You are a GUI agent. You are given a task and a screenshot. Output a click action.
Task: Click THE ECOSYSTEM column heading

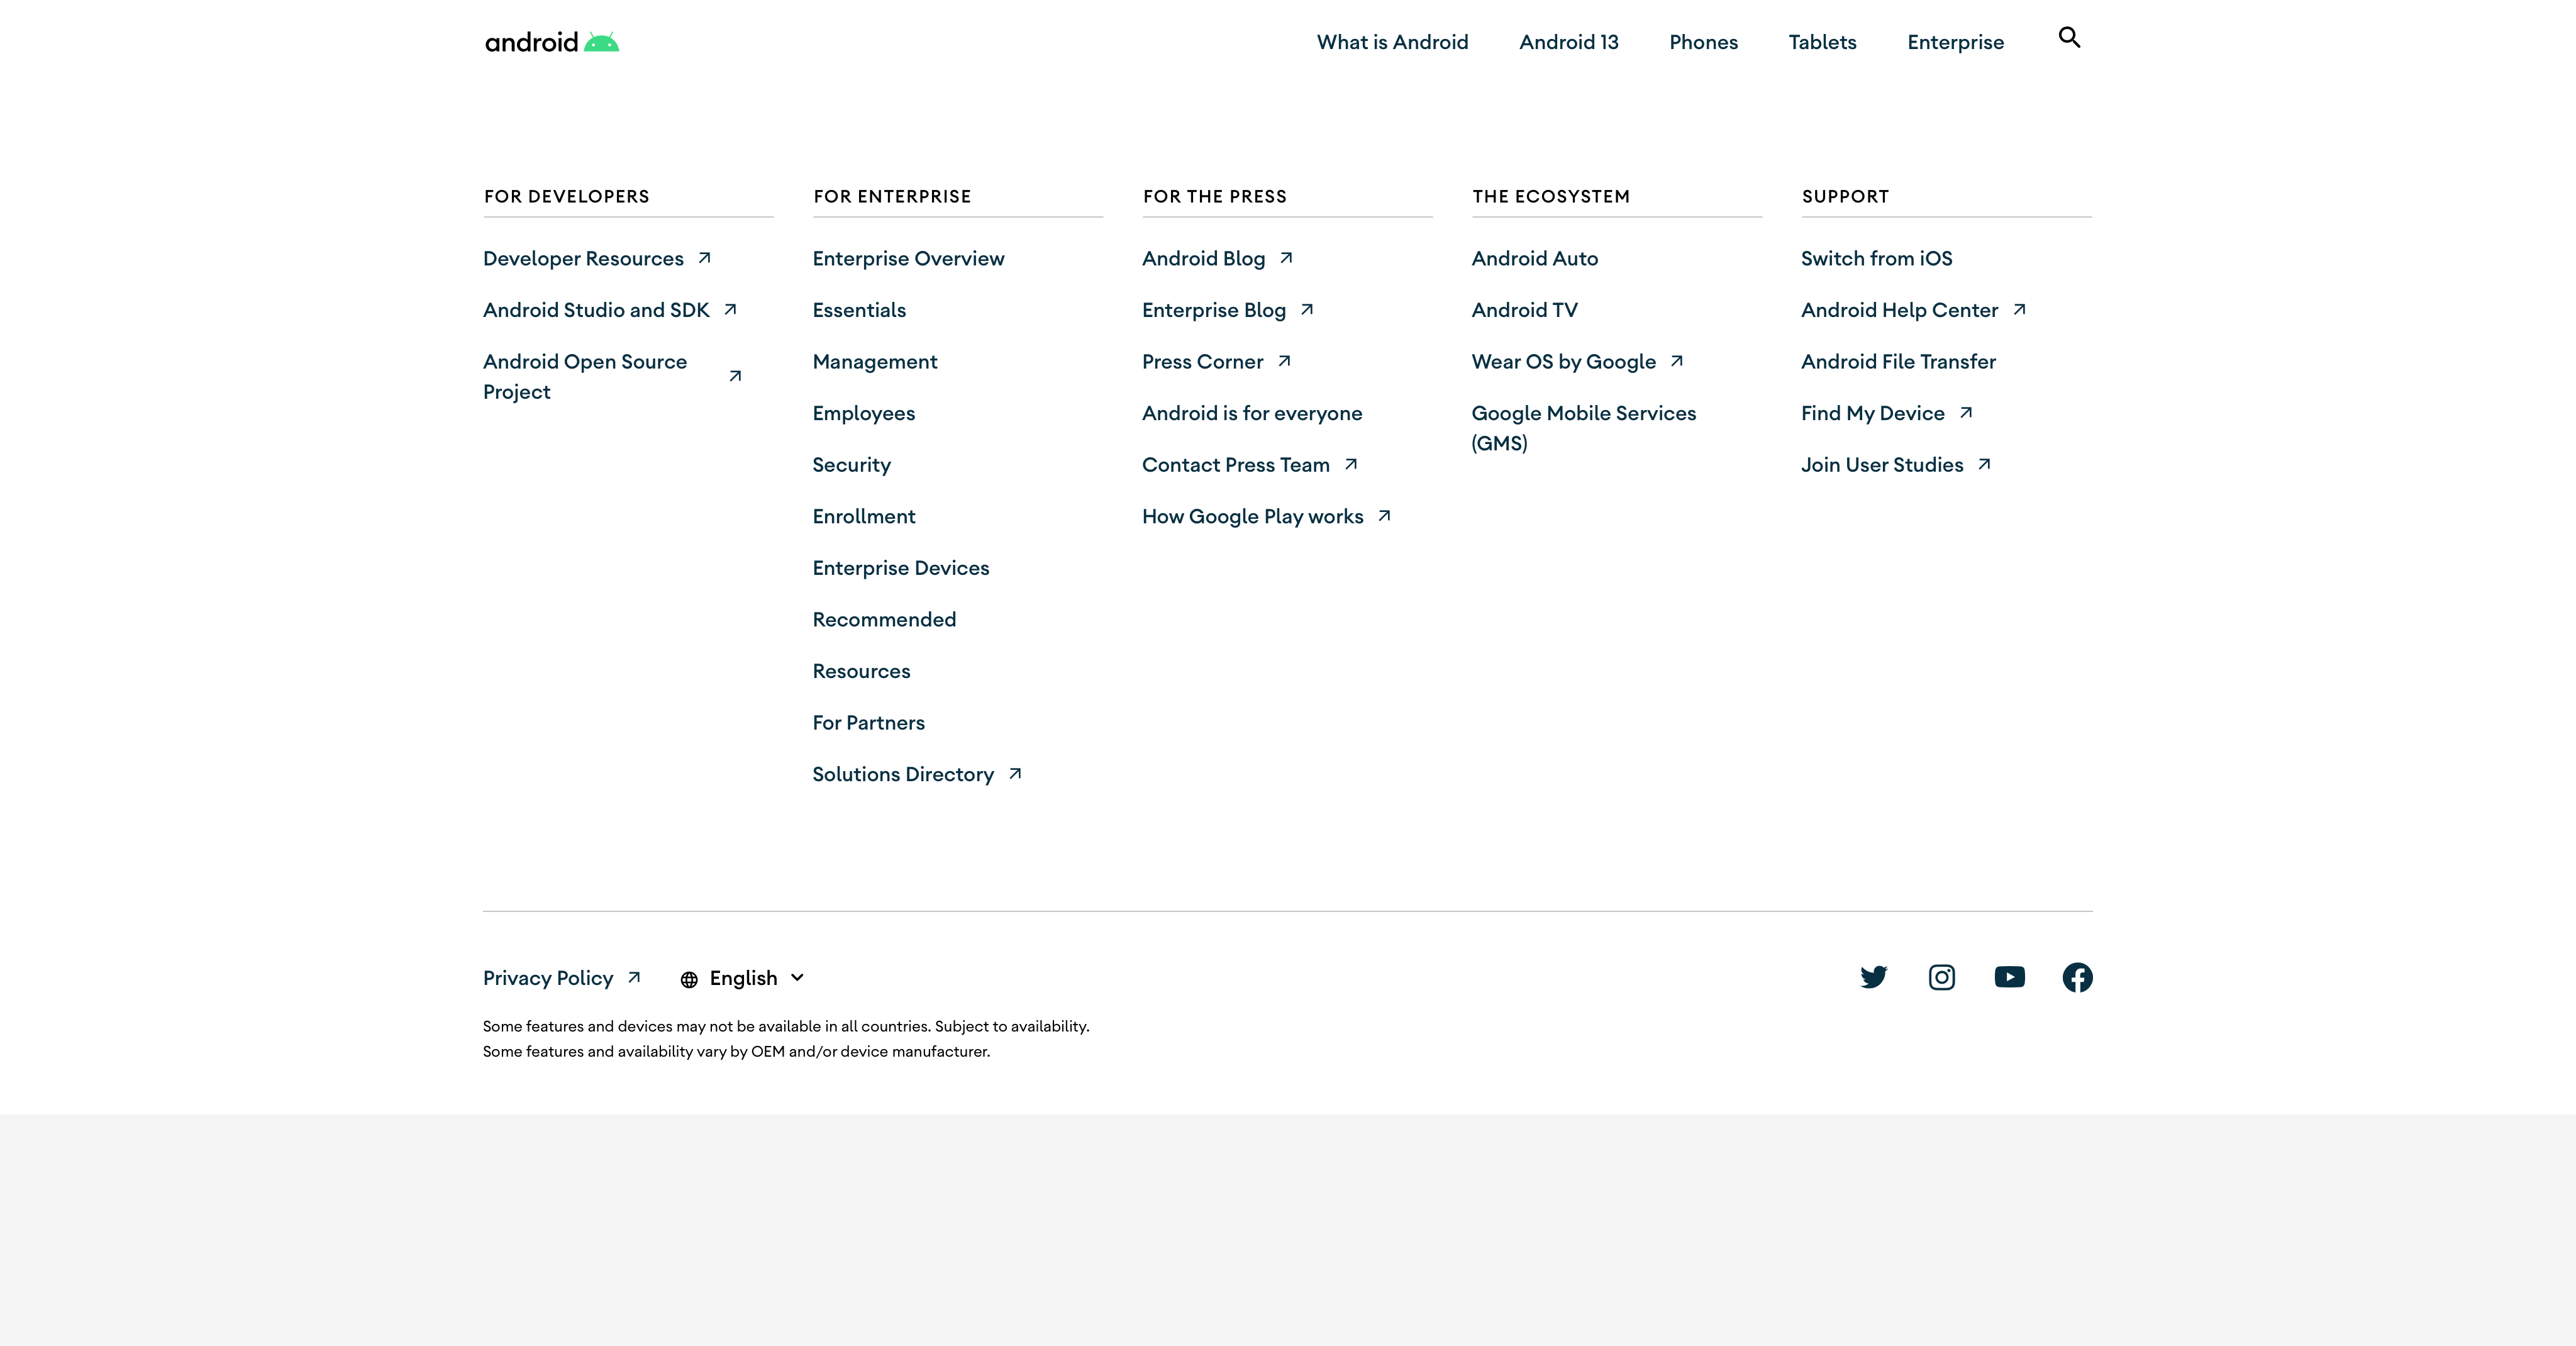[1551, 197]
